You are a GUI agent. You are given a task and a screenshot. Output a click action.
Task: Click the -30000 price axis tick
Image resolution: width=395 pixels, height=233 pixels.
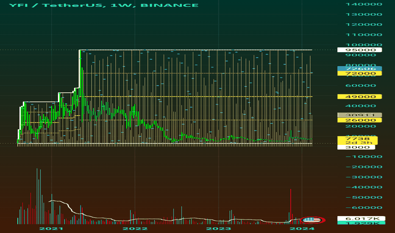click(x=364, y=177)
